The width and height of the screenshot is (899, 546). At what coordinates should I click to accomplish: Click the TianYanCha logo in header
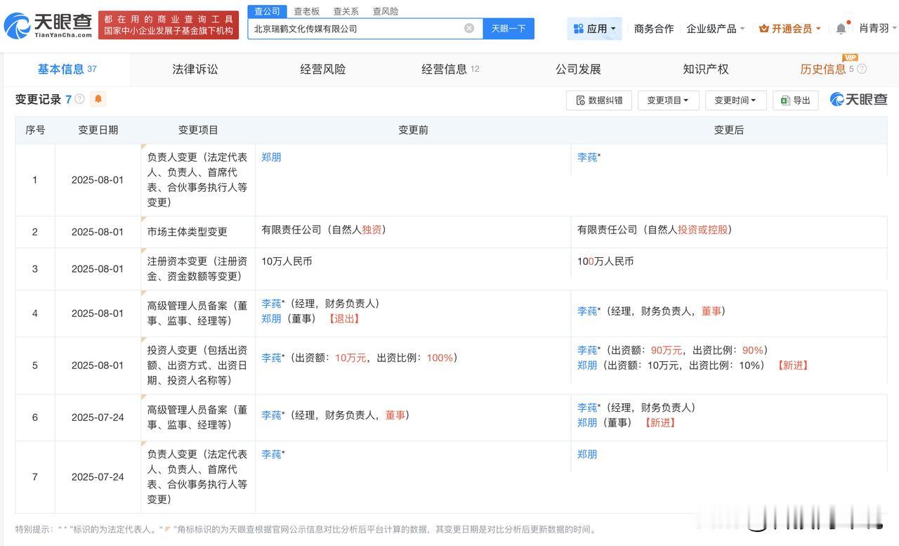(48, 25)
